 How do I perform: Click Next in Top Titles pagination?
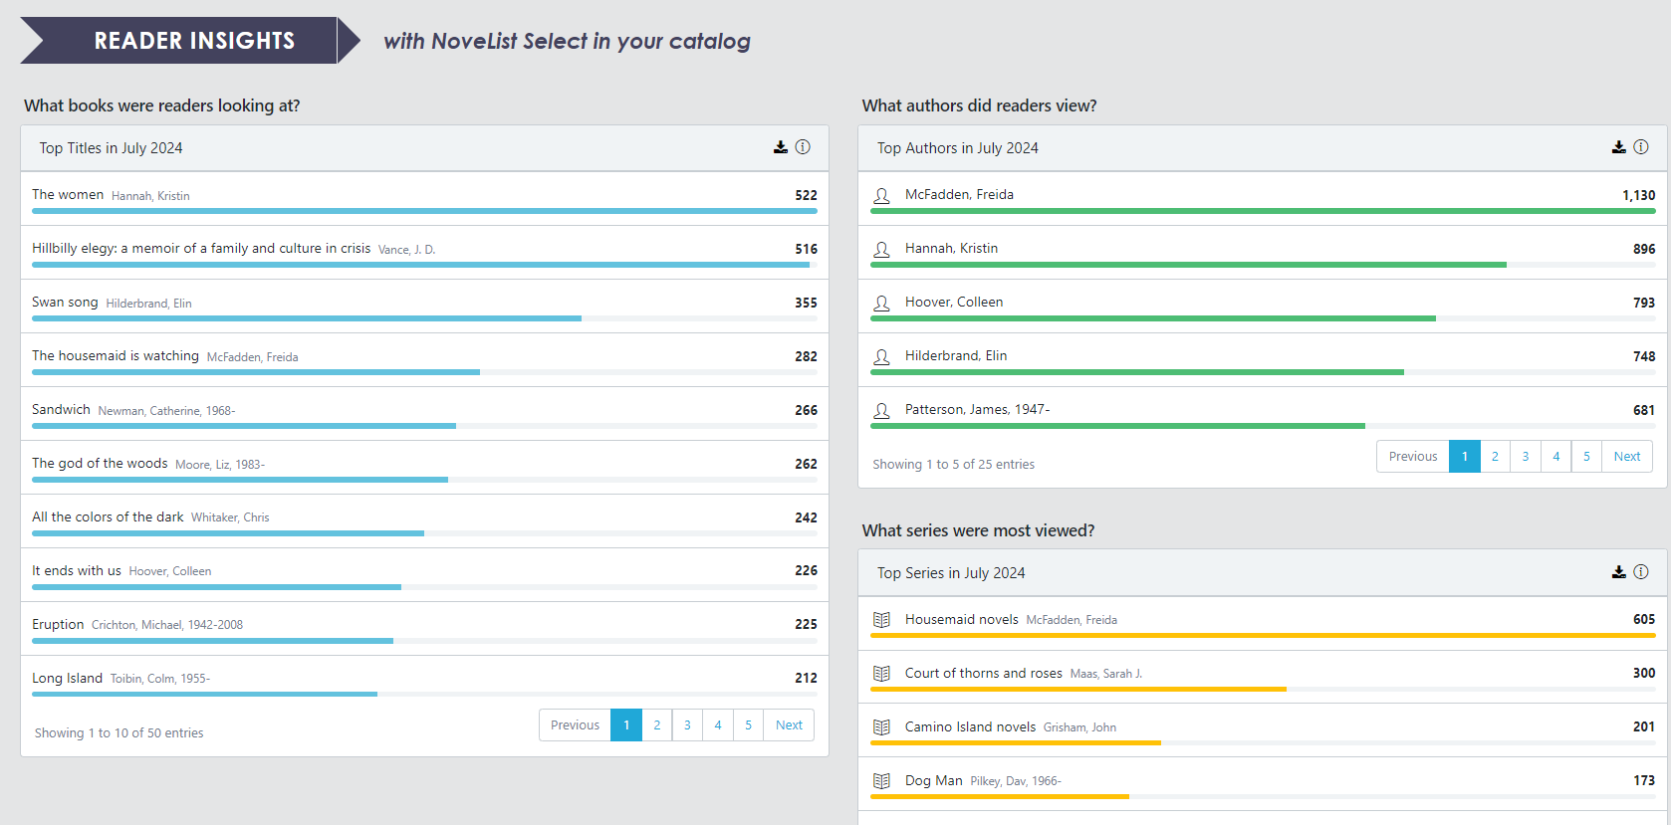(789, 725)
